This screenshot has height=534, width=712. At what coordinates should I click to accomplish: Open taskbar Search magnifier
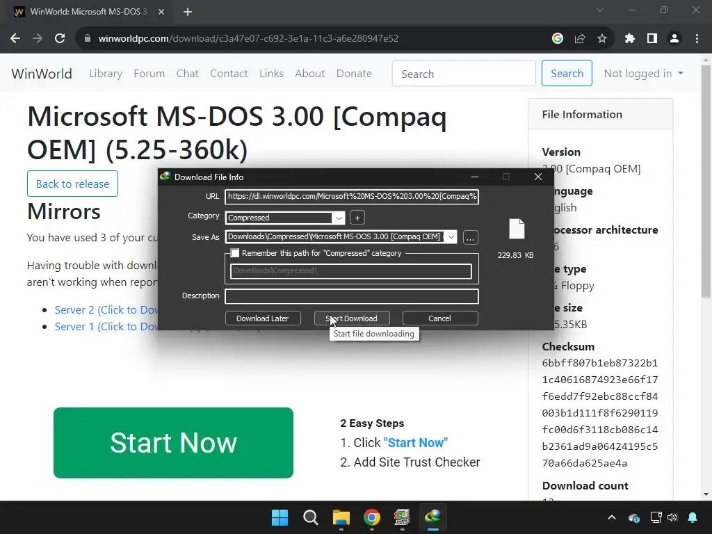[311, 517]
